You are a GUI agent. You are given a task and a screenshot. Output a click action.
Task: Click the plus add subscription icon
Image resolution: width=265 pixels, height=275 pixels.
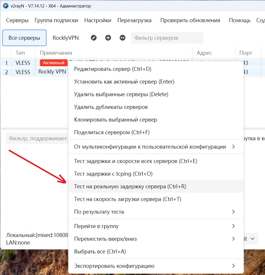(108, 38)
